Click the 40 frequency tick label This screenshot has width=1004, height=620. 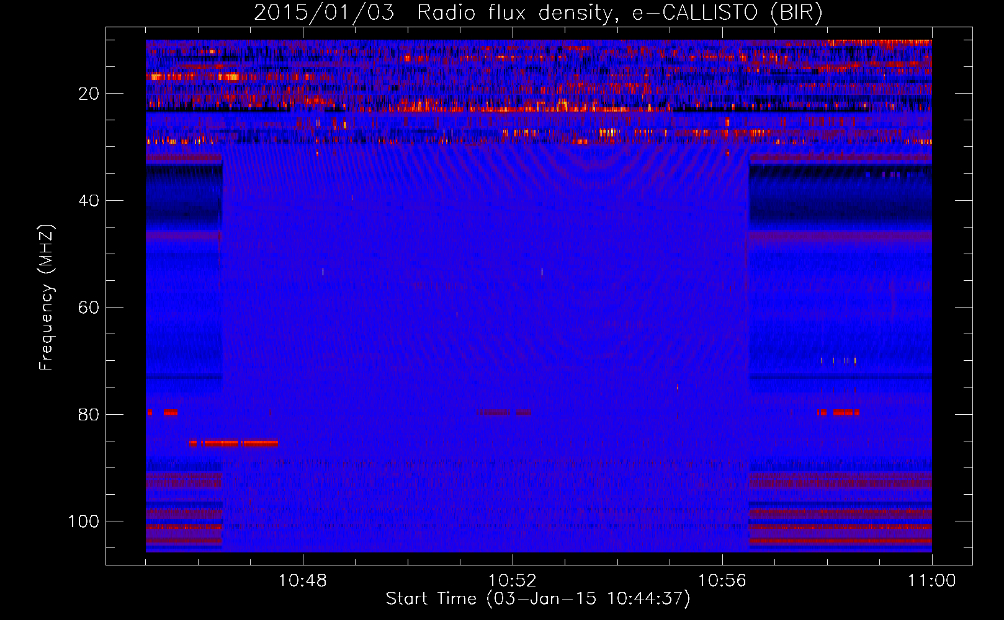click(x=89, y=201)
